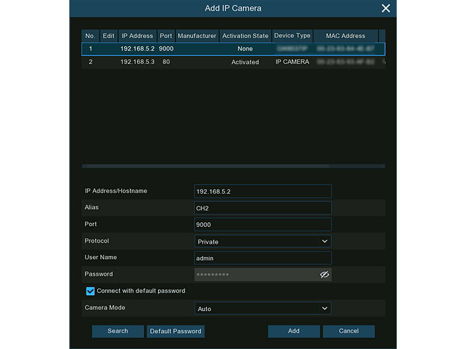Click the Alias field containing CH2
Image resolution: width=466 pixels, height=349 pixels.
[x=263, y=208]
